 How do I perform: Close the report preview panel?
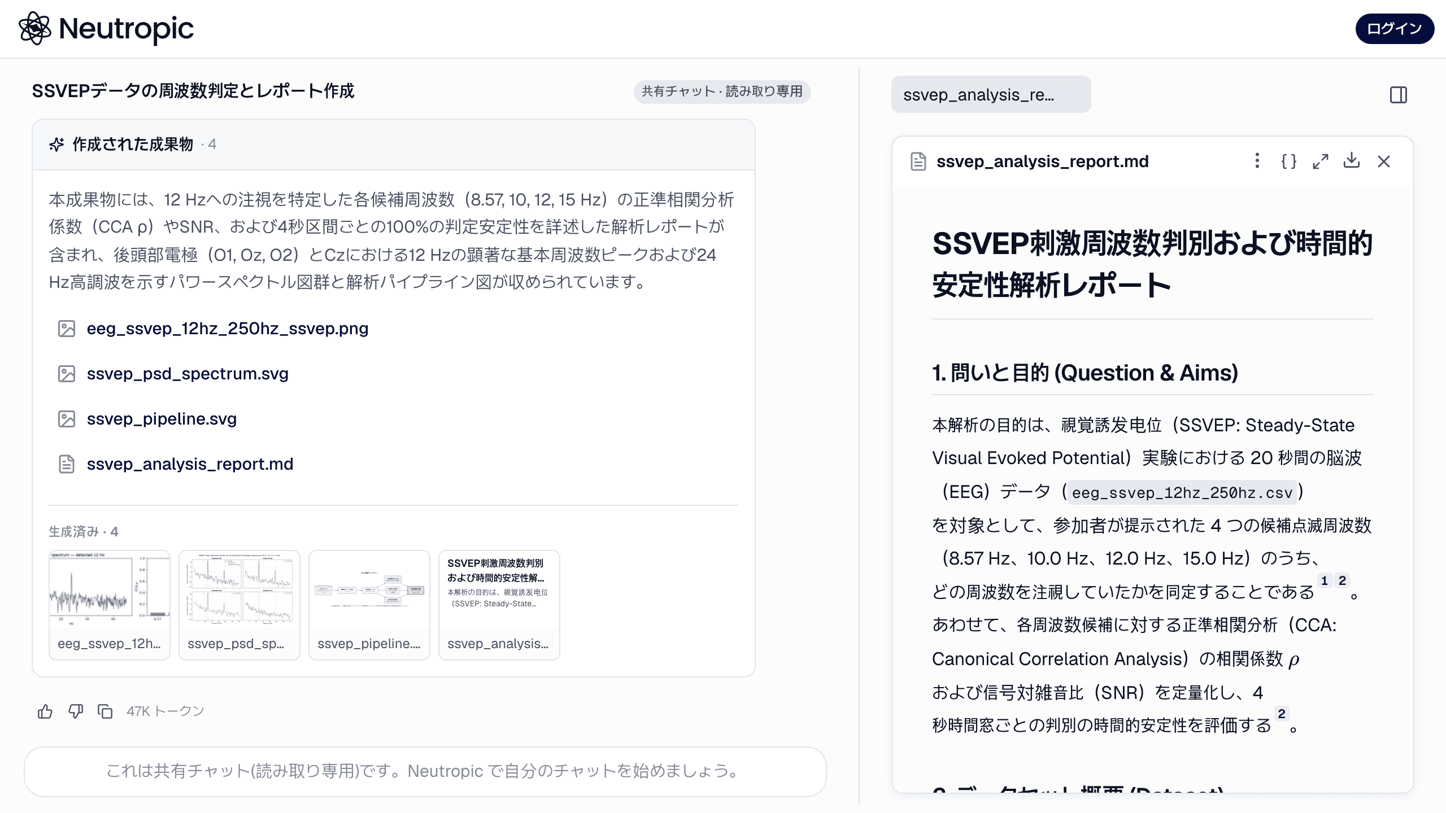[x=1383, y=161]
